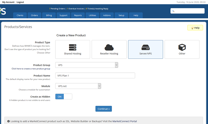Screen dimensions: 208x124
Task: Click the info icon in MarketConnect notice
Action: (x=9, y=121)
